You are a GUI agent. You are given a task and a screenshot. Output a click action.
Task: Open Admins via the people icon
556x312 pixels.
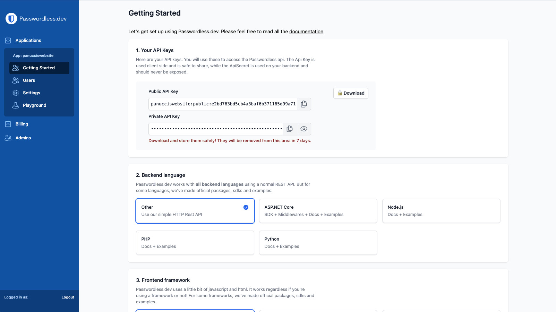pyautogui.click(x=8, y=138)
